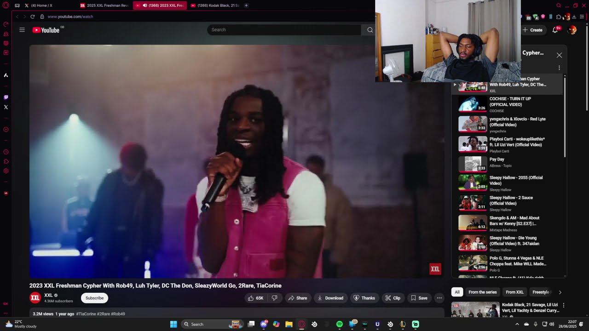Open the Windows Start menu
Viewport: 589px width, 331px height.
pyautogui.click(x=173, y=324)
